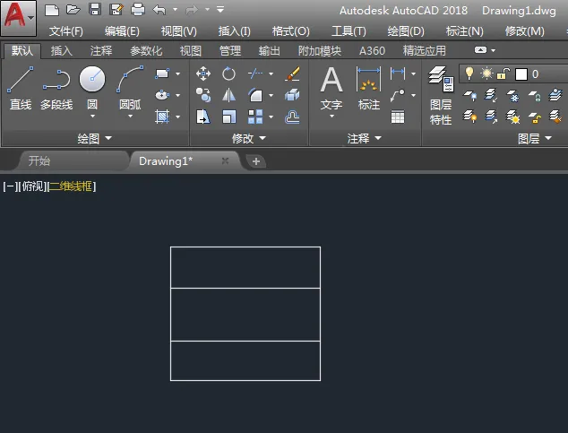Select the Mirror tool
Viewport: 568px width, 433px height.
click(229, 95)
